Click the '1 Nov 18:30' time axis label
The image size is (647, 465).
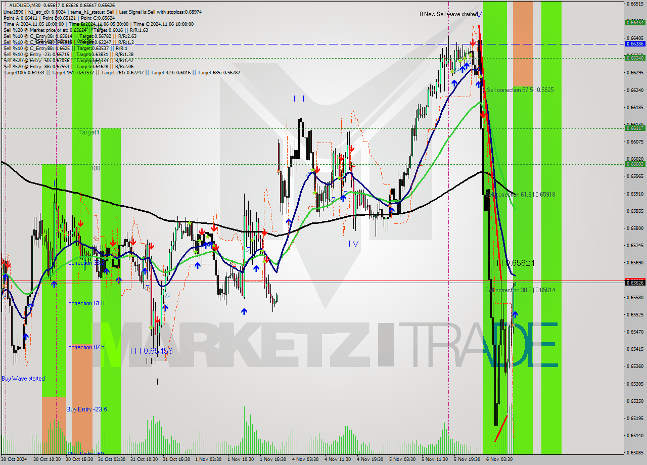coord(273,459)
